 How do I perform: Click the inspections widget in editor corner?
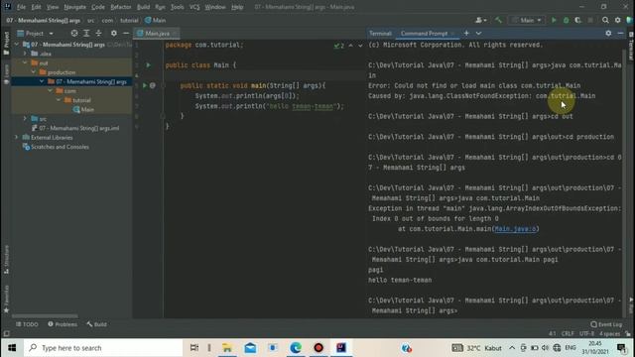tap(339, 46)
